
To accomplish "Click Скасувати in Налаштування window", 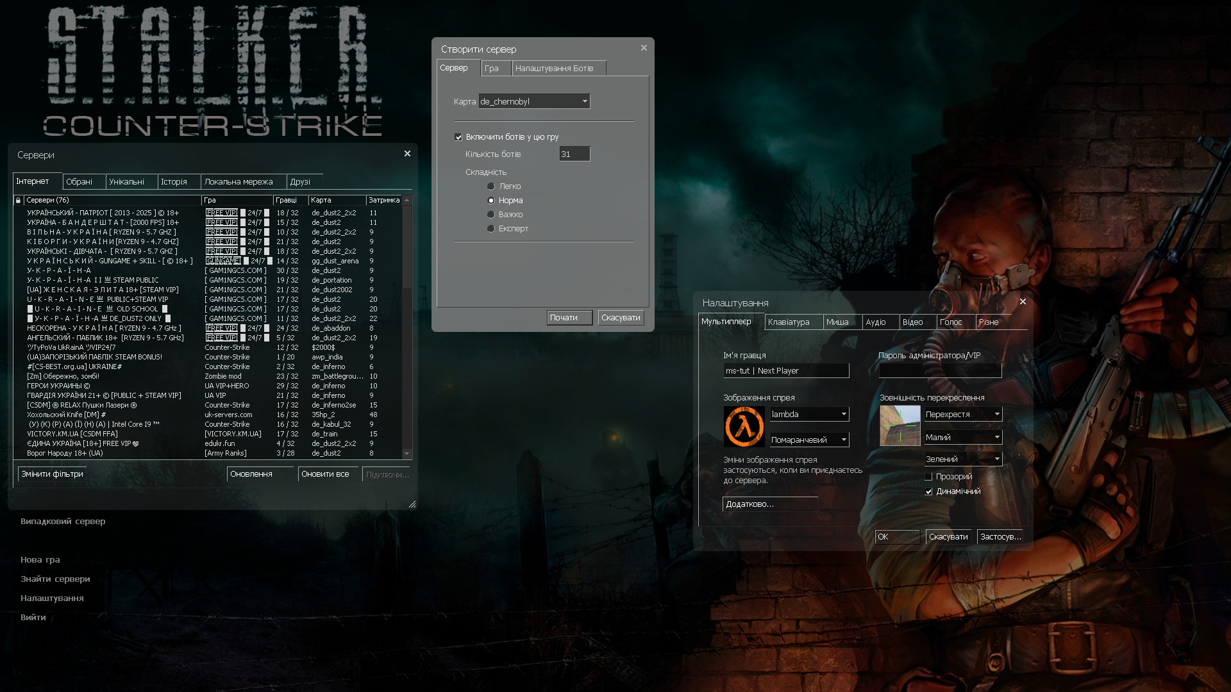I will [949, 537].
